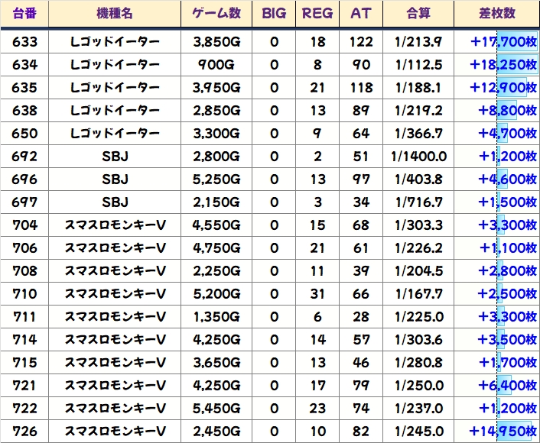Screen dimensions: 540x443
Task: Click the 1/716.7 combined probability cell
Action: click(x=418, y=202)
